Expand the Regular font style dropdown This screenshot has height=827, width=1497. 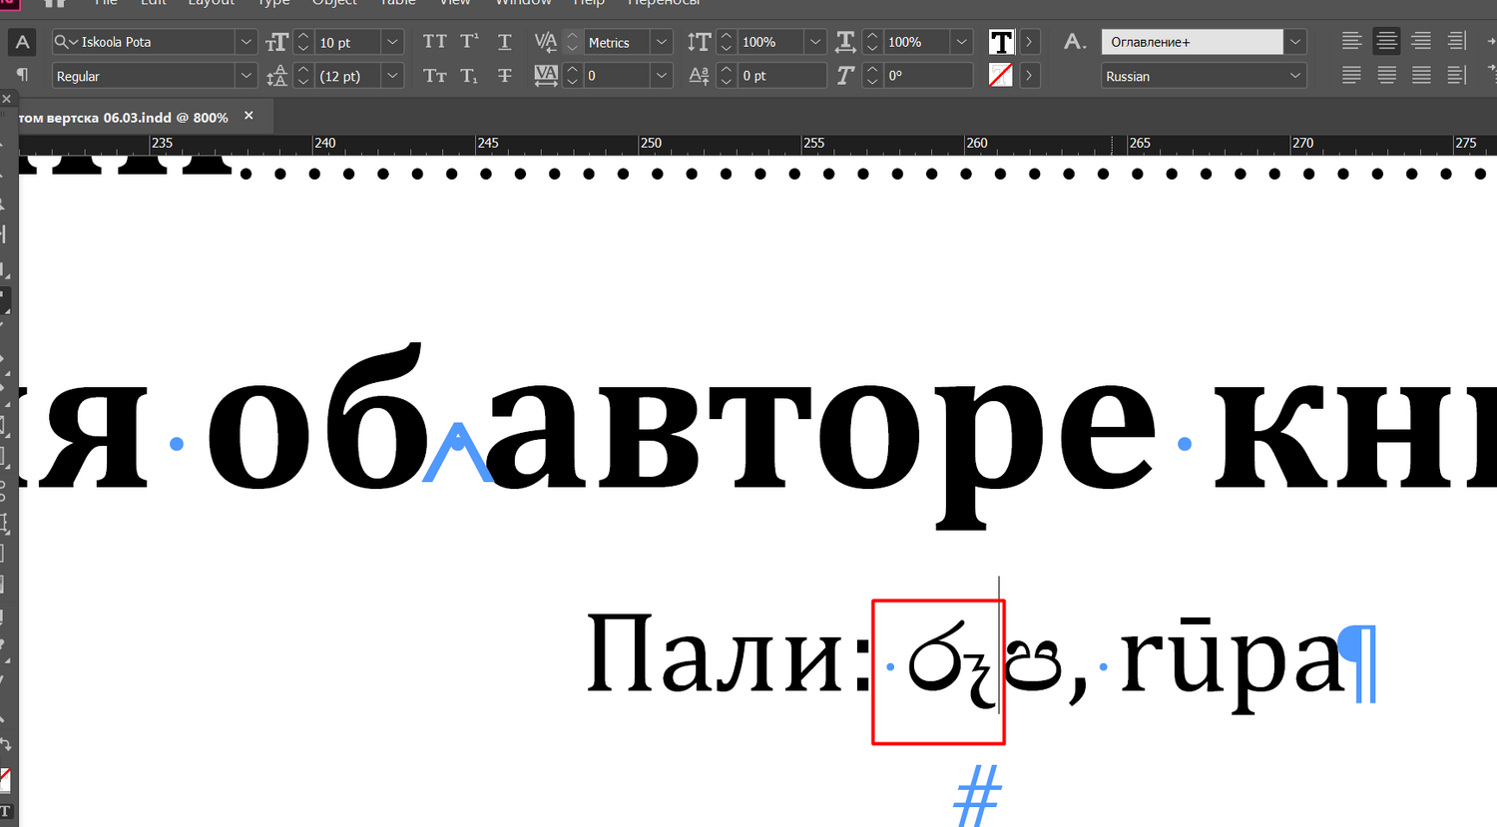pyautogui.click(x=247, y=76)
